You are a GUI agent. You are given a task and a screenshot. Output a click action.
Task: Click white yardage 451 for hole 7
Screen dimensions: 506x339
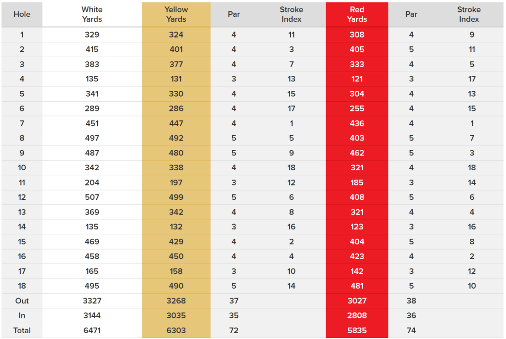pos(92,123)
